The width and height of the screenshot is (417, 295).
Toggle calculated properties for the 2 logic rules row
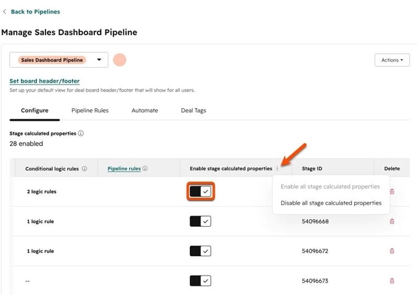click(x=200, y=192)
